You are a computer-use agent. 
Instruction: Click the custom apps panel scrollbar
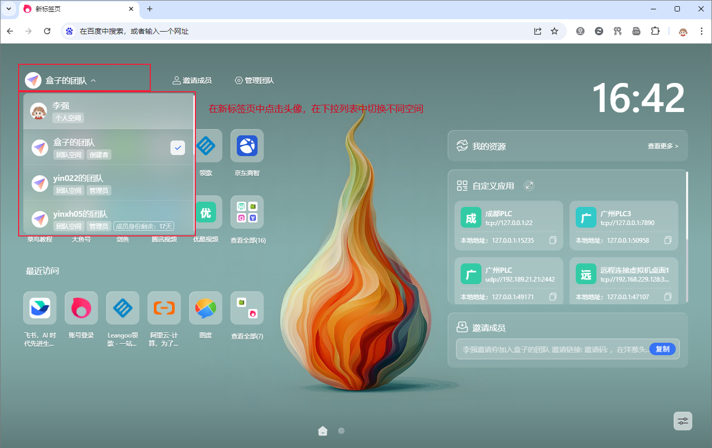[x=687, y=205]
